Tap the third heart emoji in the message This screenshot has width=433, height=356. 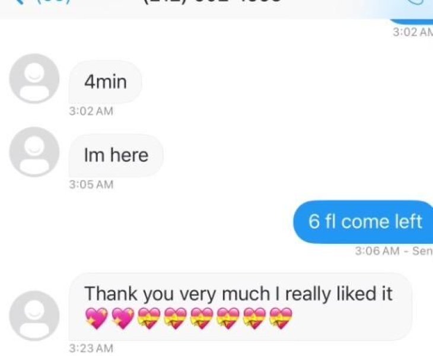click(149, 319)
